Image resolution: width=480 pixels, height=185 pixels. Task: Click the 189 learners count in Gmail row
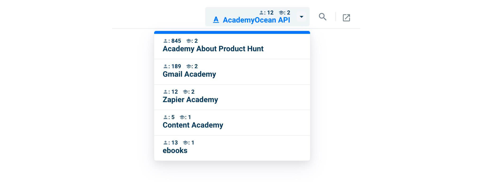point(176,66)
